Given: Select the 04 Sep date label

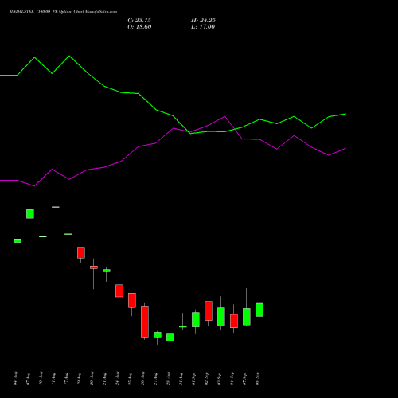Looking at the screenshot, I should point(232,378).
